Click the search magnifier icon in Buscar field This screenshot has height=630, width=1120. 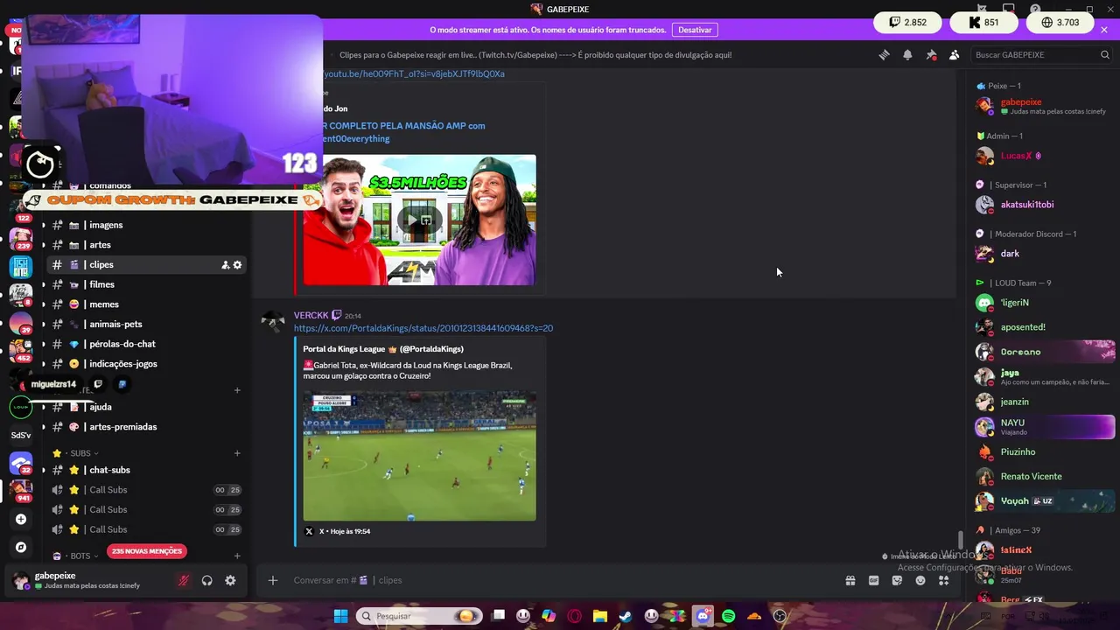pos(1105,54)
